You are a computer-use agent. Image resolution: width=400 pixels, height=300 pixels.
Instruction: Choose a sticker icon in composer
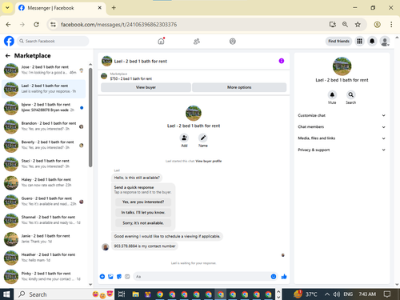[119, 277]
